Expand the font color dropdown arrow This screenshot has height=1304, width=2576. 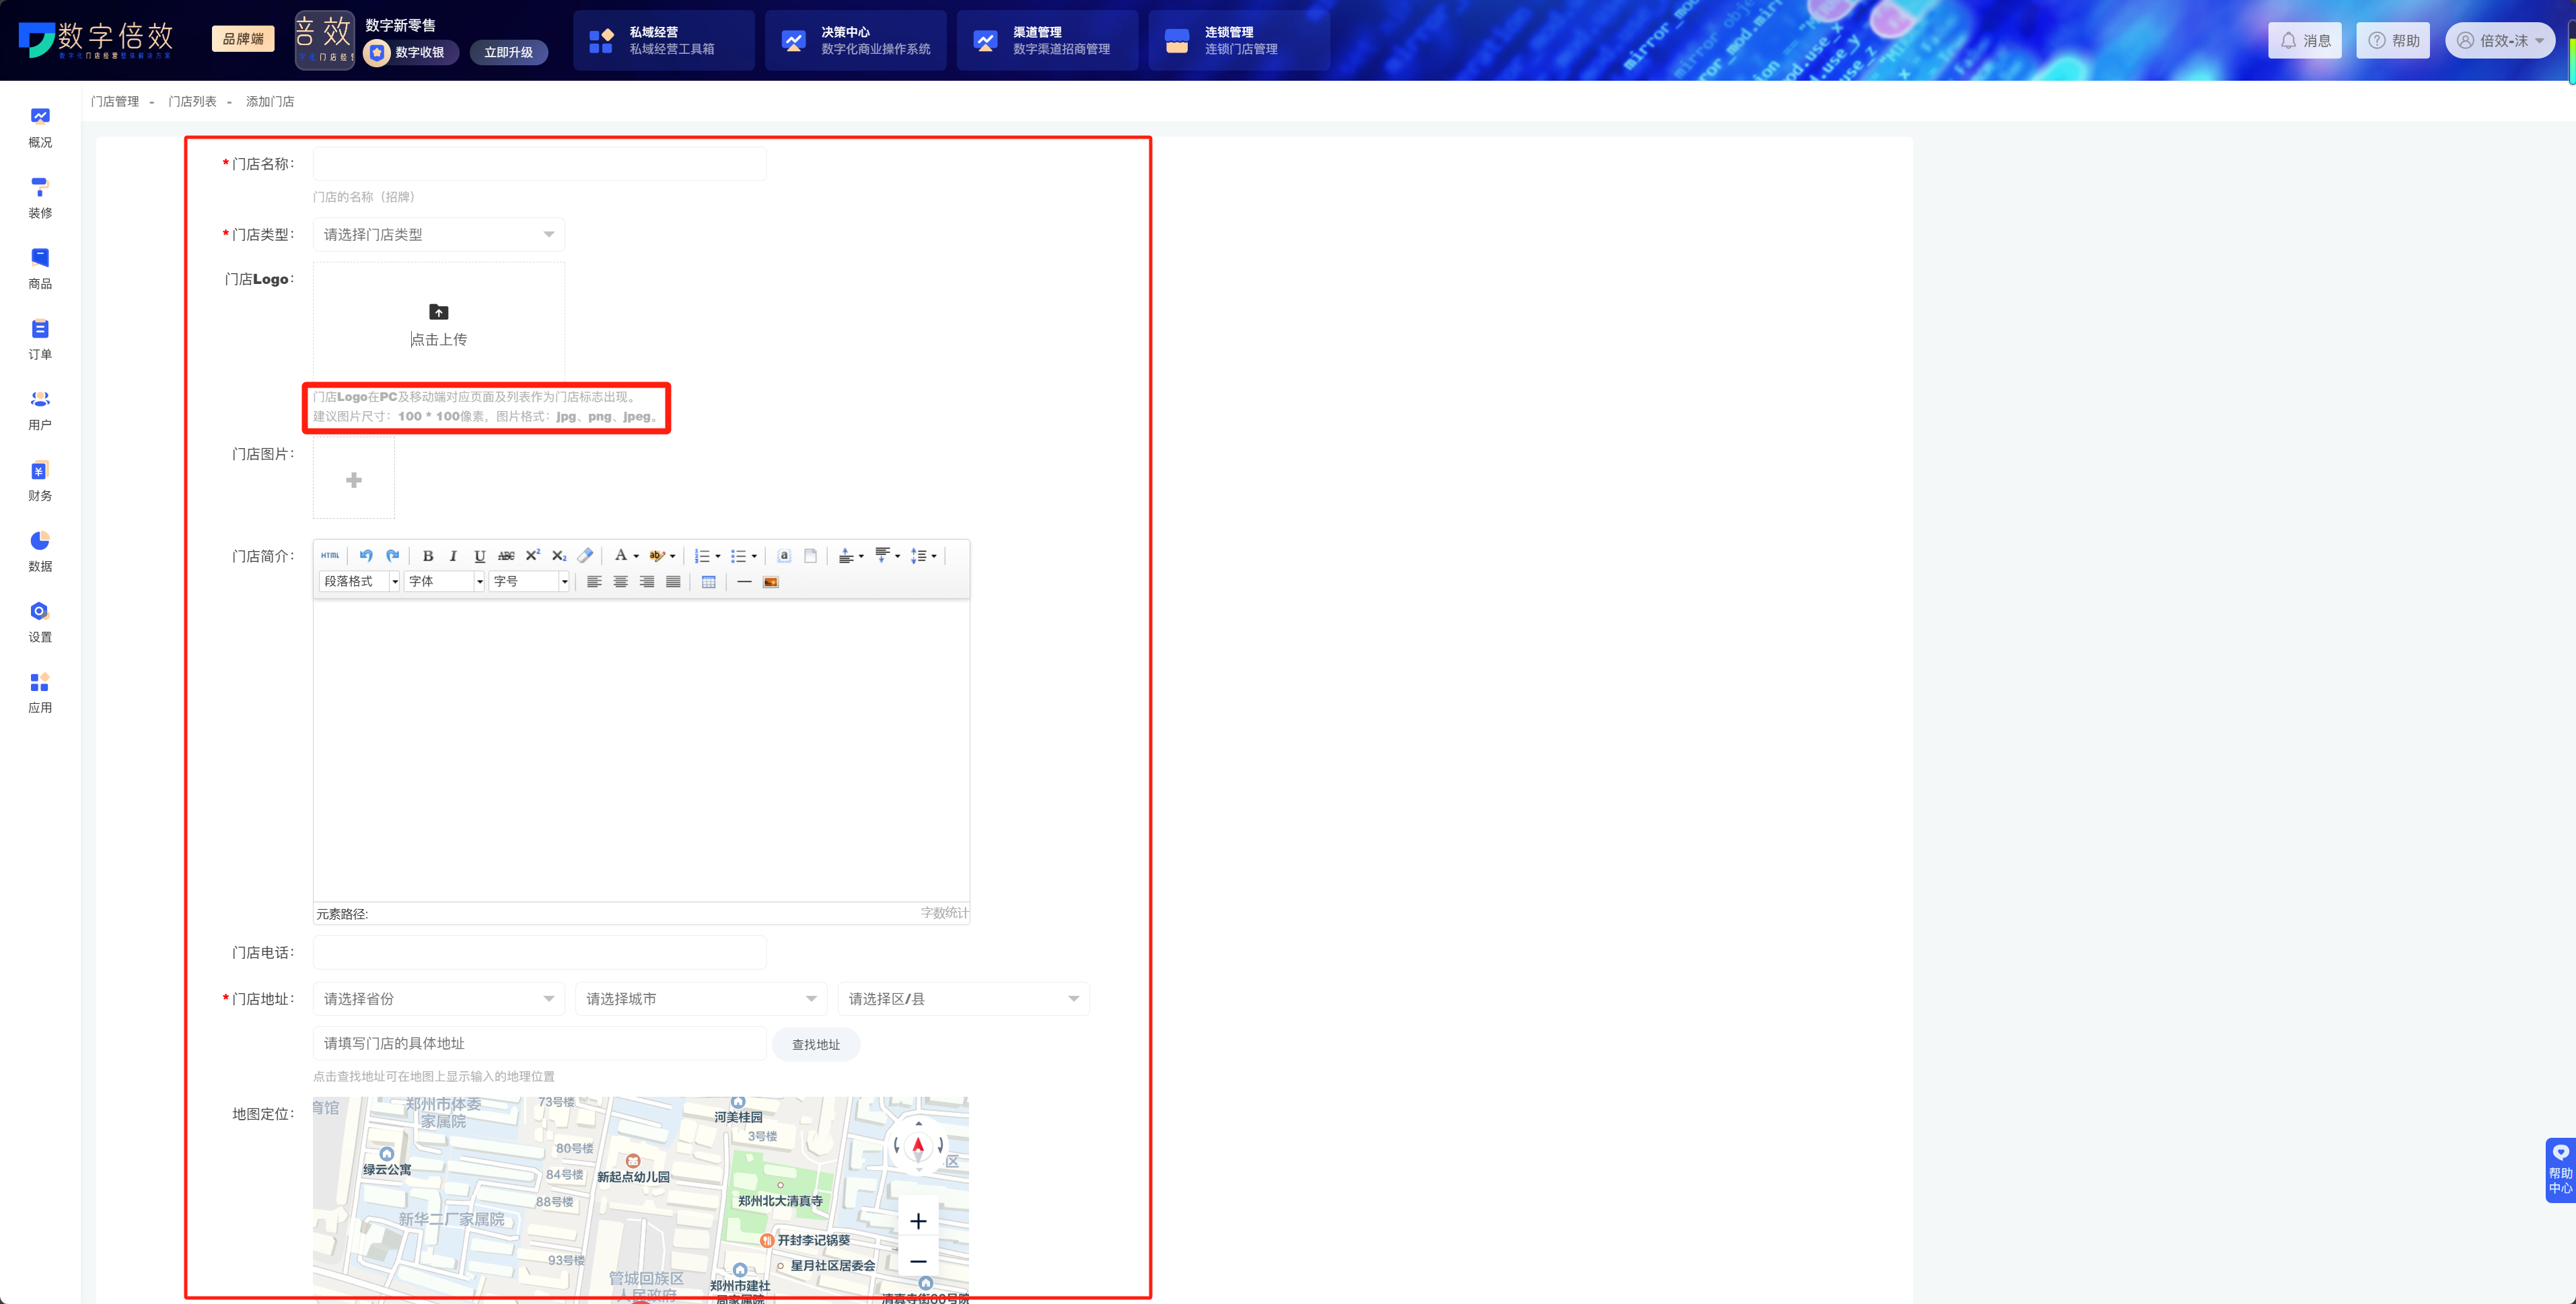tap(636, 556)
